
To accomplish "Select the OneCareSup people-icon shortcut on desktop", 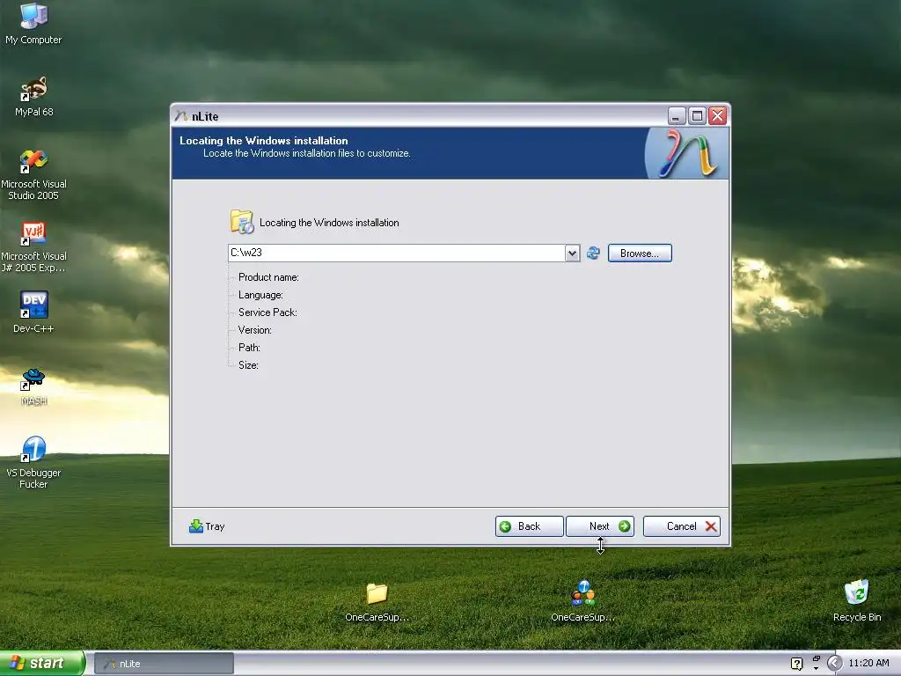I will (582, 601).
